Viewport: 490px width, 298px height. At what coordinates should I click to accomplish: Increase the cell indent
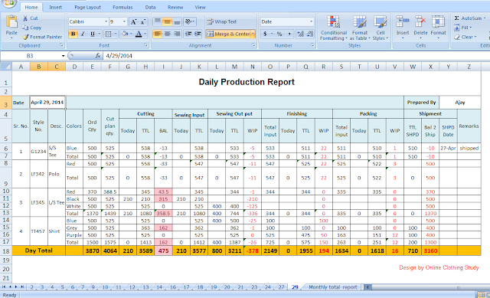pos(198,34)
